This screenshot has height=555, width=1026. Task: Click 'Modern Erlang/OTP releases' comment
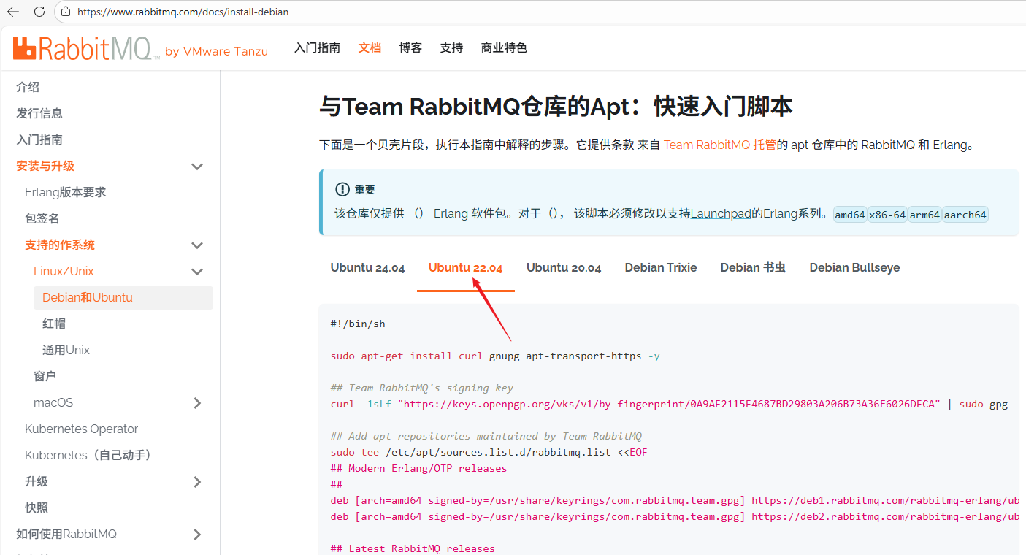(418, 468)
